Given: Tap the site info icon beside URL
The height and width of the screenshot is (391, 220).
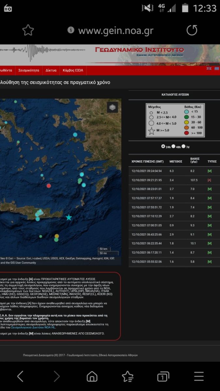Looking at the screenshot, I should pyautogui.click(x=71, y=30).
